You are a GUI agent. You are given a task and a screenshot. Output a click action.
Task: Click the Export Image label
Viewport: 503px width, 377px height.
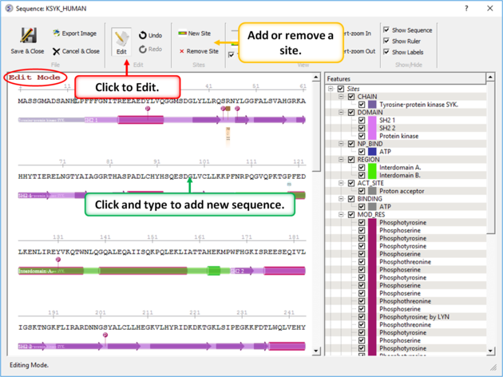[x=79, y=34]
